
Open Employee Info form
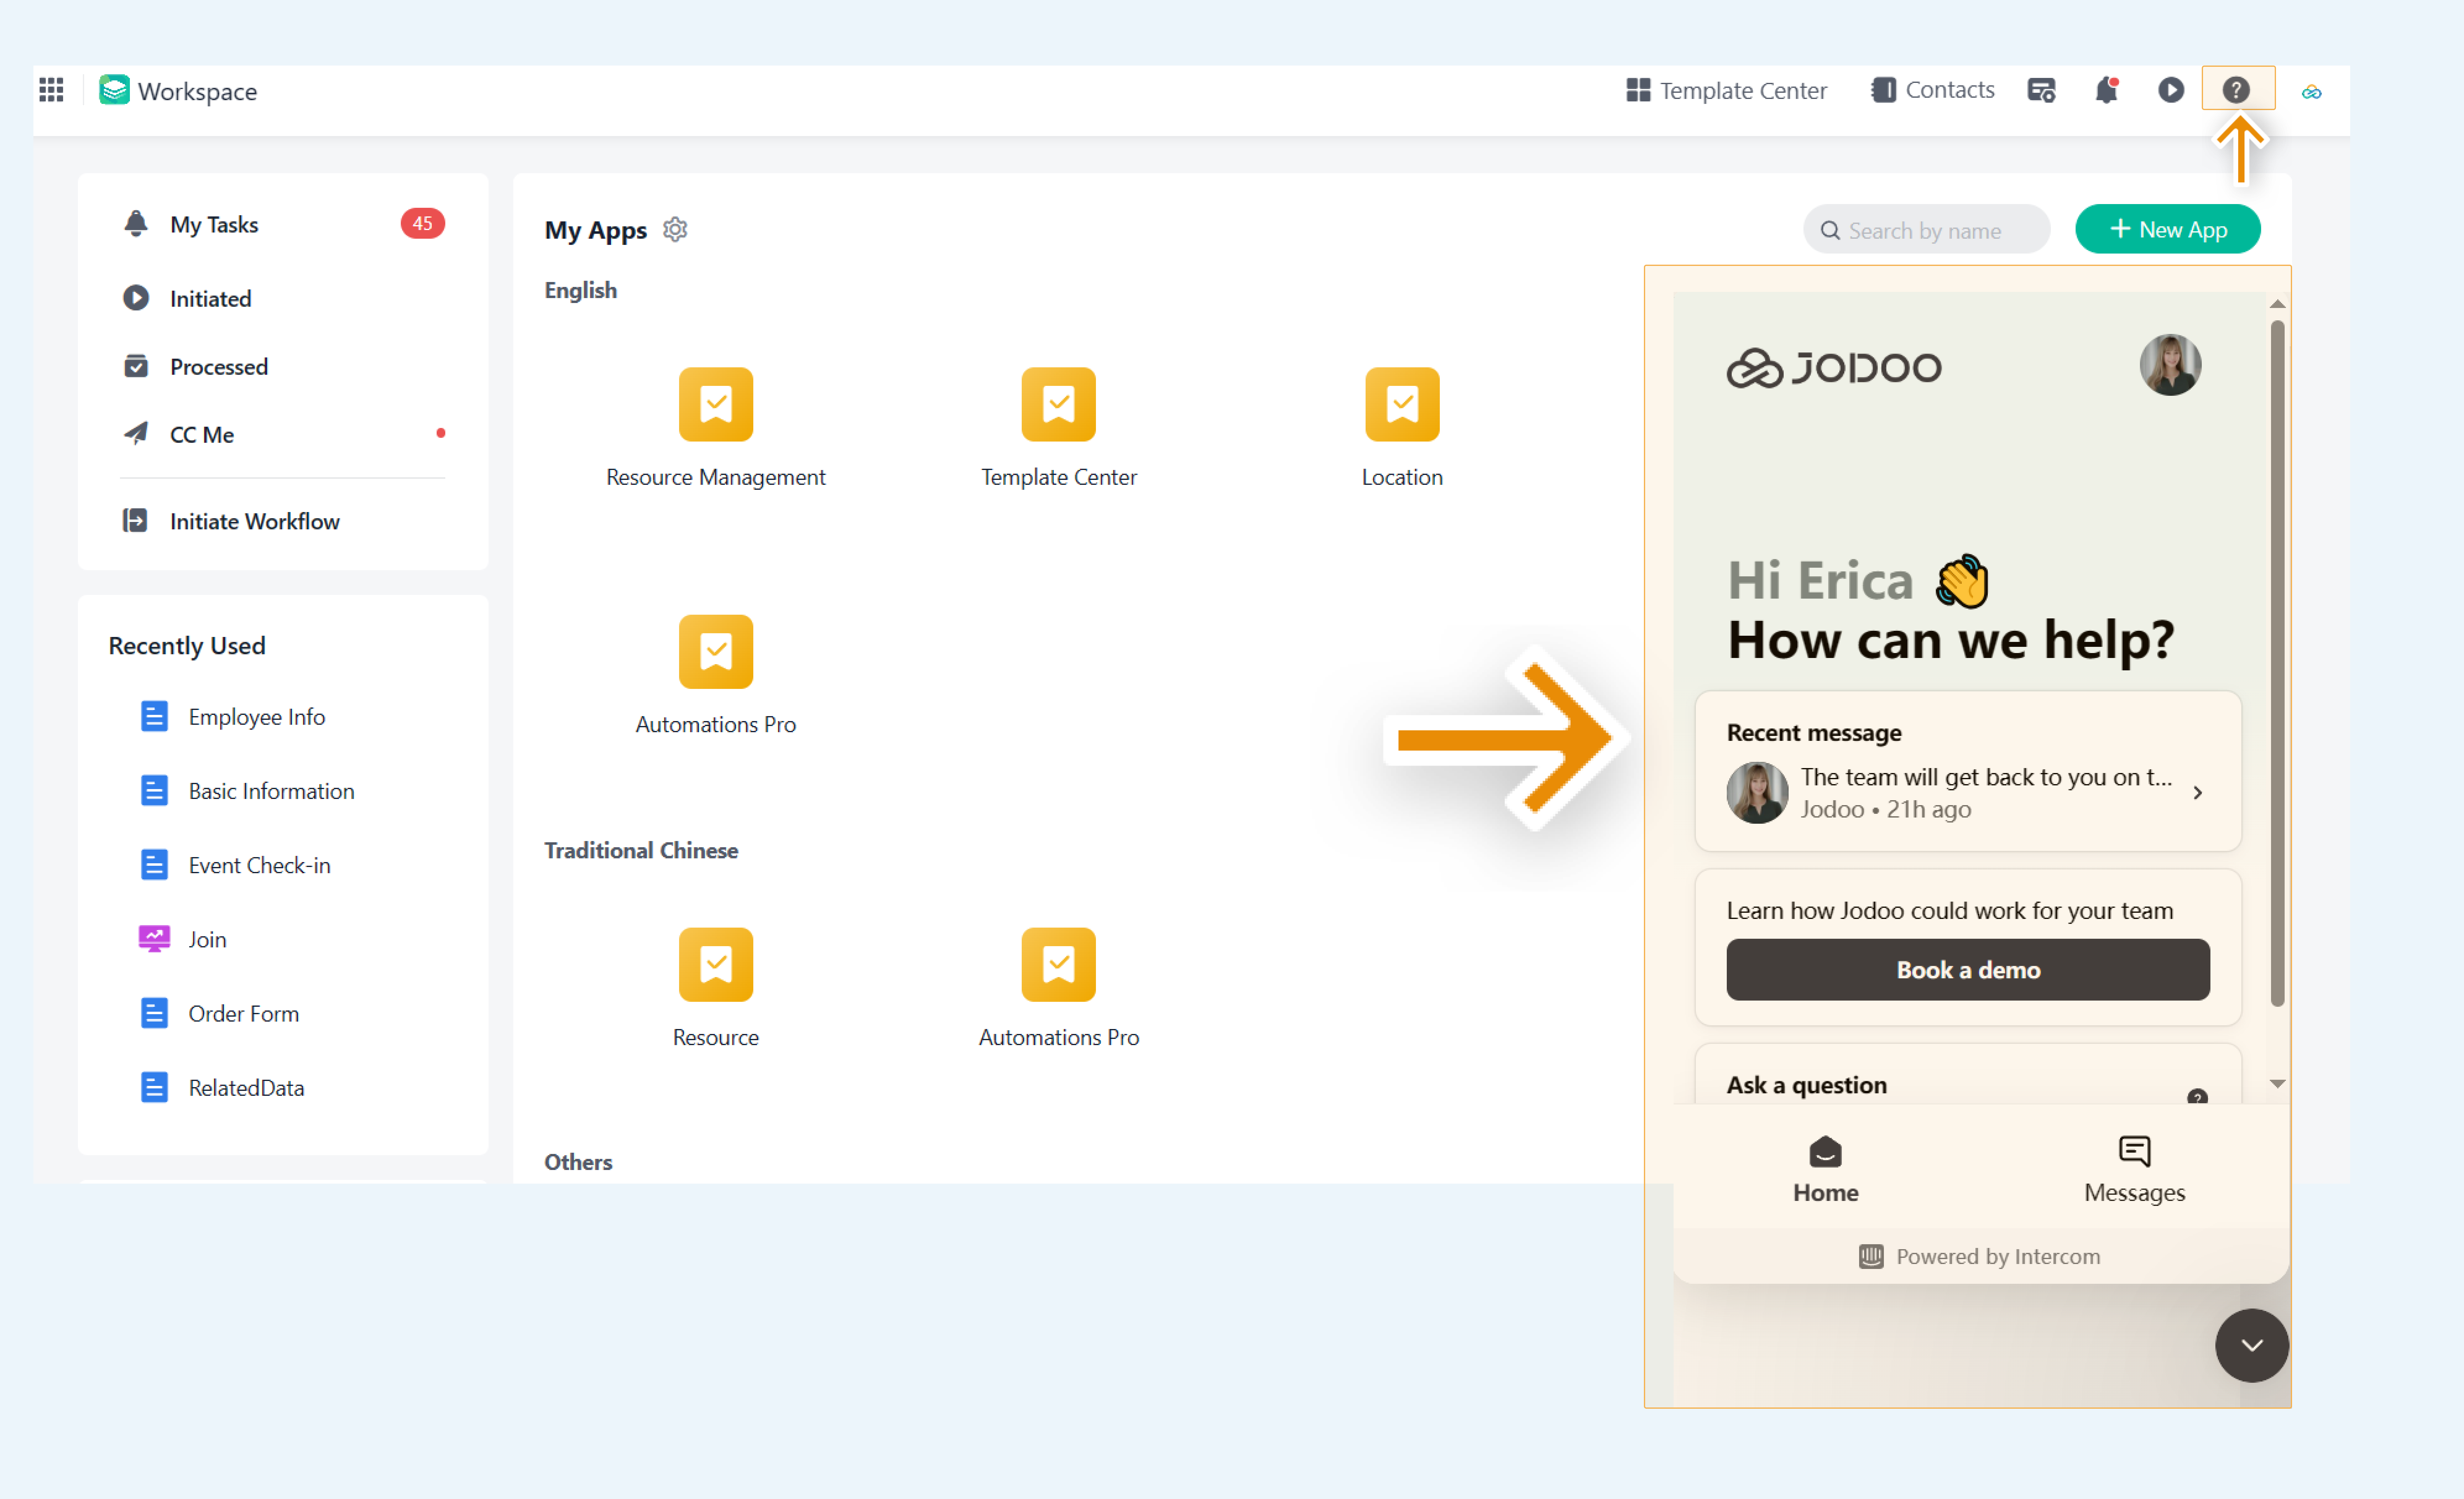click(x=257, y=717)
